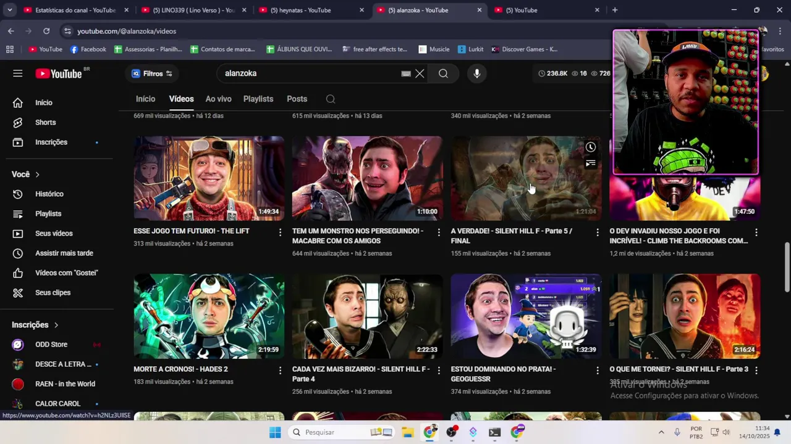Play THE LIFT video thumbnail
The image size is (791, 444).
209,179
